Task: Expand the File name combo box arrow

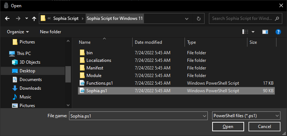Action: coord(204,116)
